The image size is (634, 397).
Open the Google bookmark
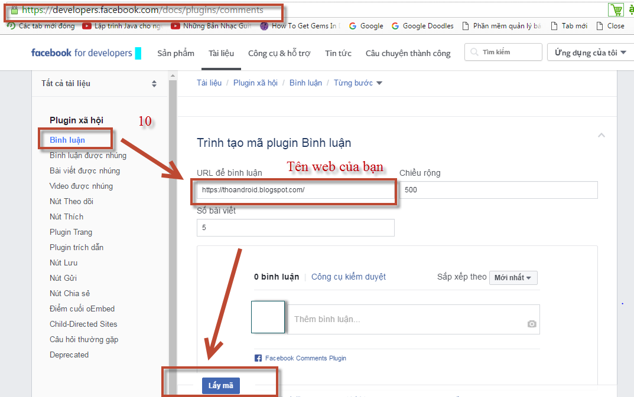pyautogui.click(x=366, y=26)
